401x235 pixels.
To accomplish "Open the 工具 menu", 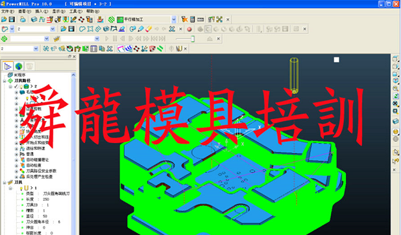I will [x=76, y=11].
